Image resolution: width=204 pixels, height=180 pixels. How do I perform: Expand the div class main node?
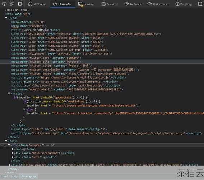click(13, 157)
